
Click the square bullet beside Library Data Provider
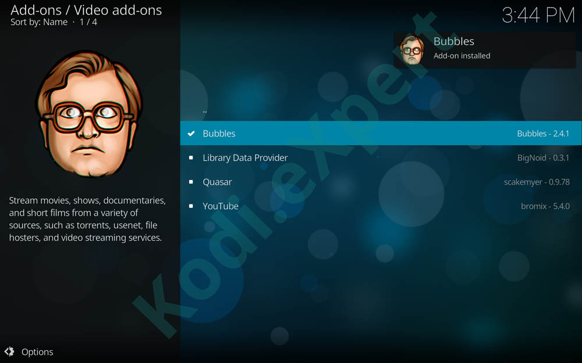pos(191,157)
